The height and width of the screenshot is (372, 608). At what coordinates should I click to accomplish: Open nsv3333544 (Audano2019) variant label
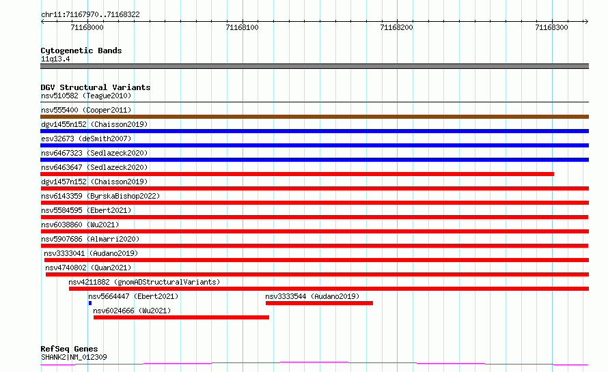(312, 296)
